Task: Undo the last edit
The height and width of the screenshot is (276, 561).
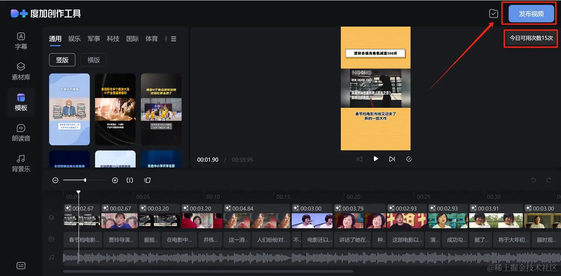Action: click(x=533, y=180)
